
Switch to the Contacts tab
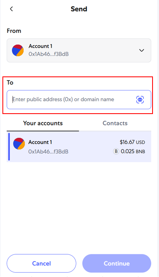(115, 123)
